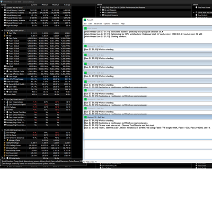Click the Virtual Memory Committed clock icon
212x197 pixels.
tap(5, 10)
